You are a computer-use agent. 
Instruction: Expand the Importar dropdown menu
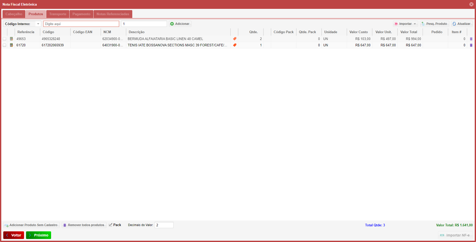click(x=405, y=24)
